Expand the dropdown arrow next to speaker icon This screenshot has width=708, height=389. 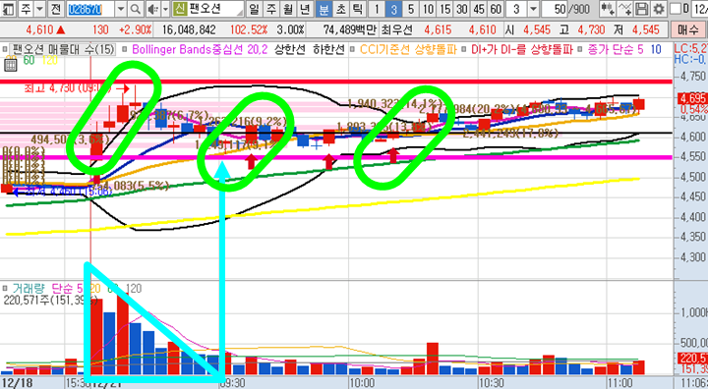(x=165, y=9)
